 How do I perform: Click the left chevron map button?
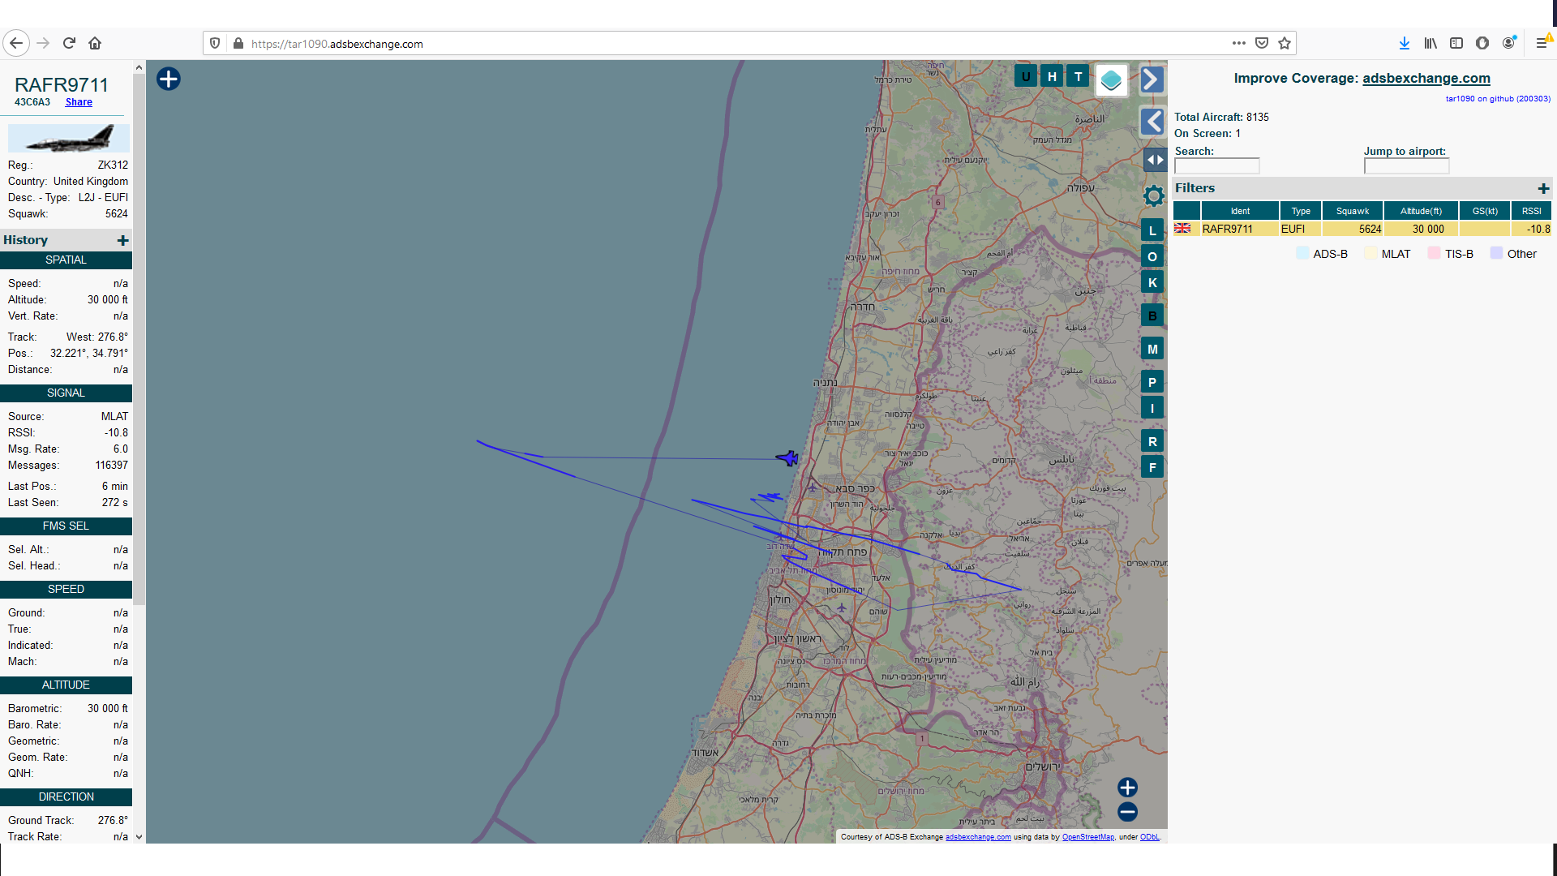tap(1152, 122)
